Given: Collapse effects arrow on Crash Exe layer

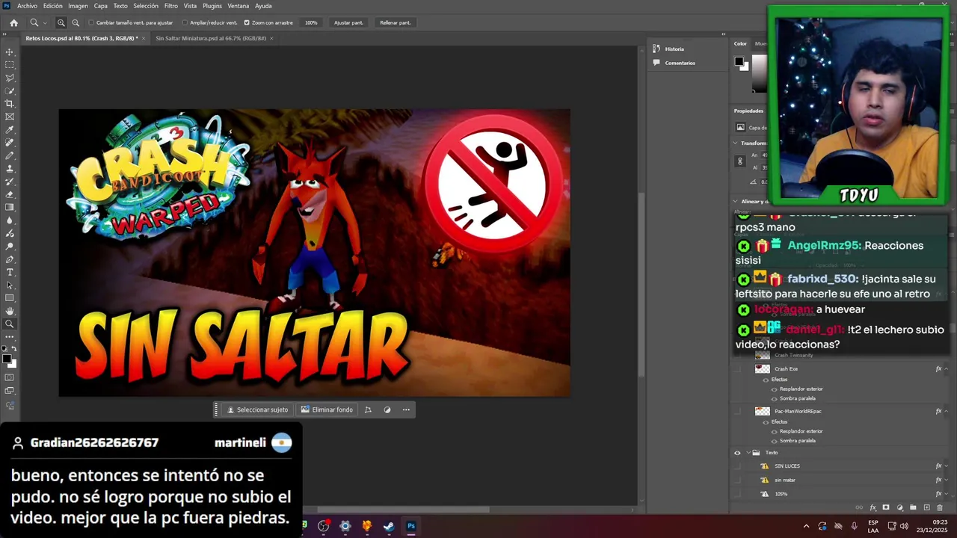Looking at the screenshot, I should pos(947,369).
